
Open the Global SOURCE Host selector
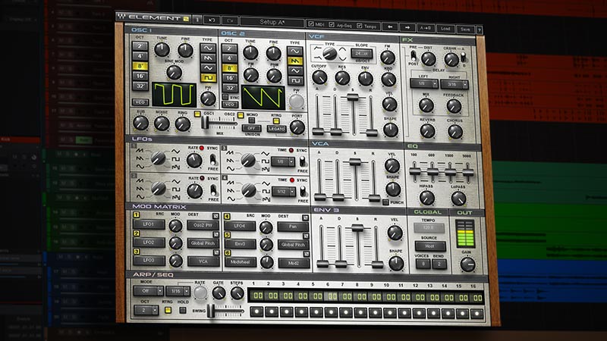(x=430, y=246)
